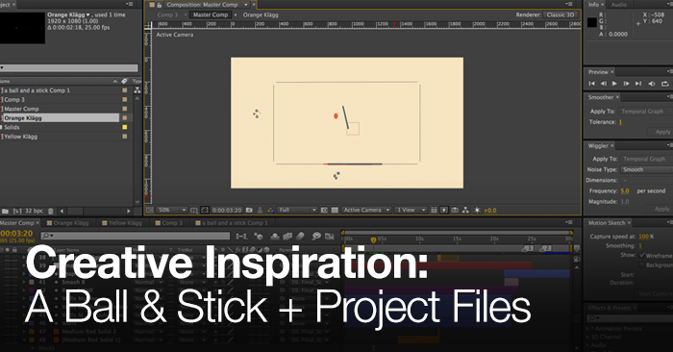Take a snapshot with the camera icon
The width and height of the screenshot is (673, 352).
pos(249,211)
